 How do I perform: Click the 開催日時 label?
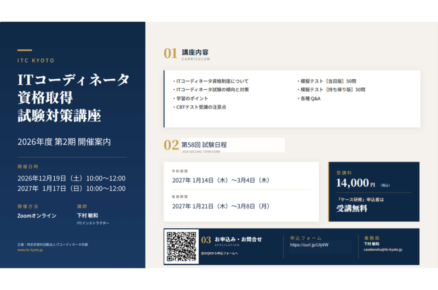[28, 167]
